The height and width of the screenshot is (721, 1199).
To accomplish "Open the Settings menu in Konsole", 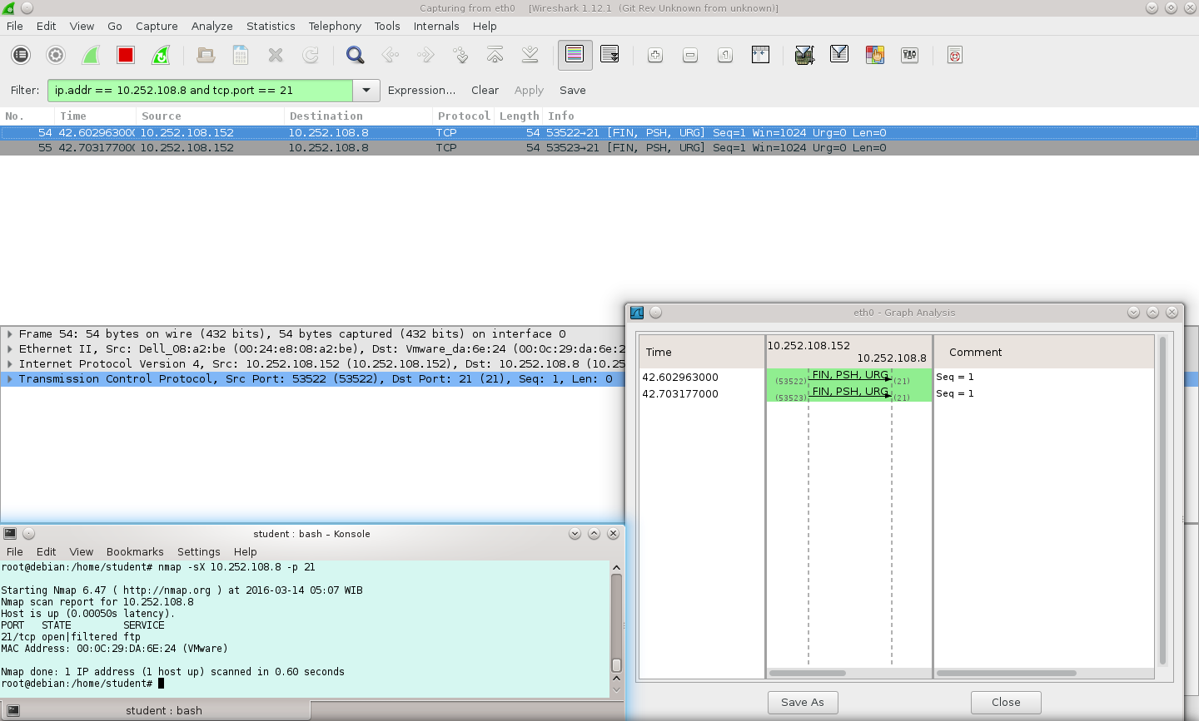I will [199, 551].
